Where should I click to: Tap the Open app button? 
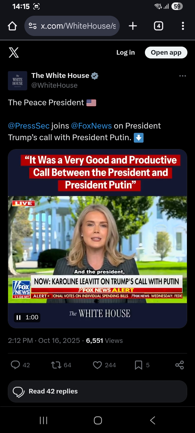(x=166, y=53)
